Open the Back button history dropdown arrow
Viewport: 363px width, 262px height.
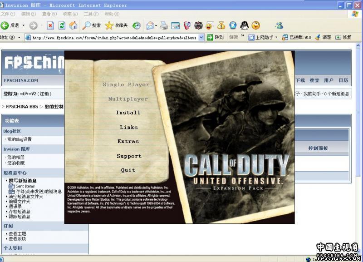point(24,25)
